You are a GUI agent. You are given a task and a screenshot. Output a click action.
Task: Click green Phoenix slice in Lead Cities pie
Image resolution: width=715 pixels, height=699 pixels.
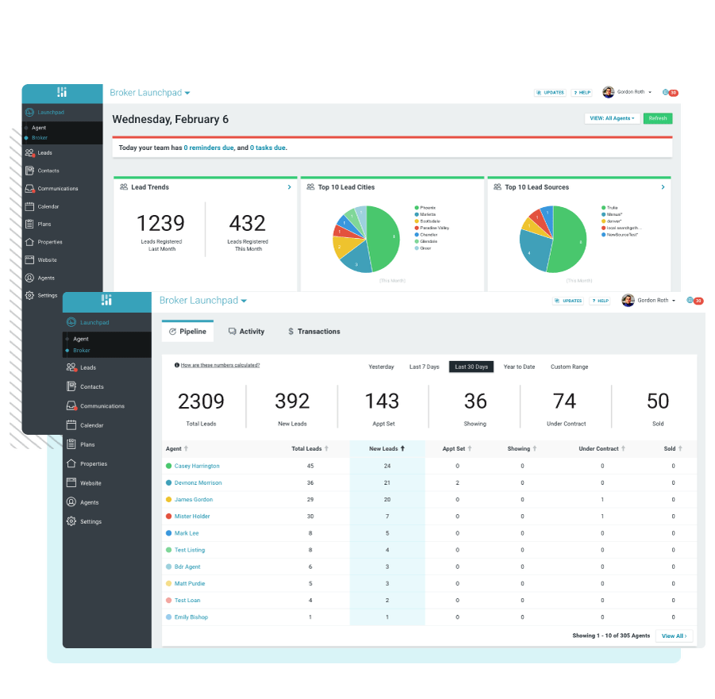coord(384,240)
